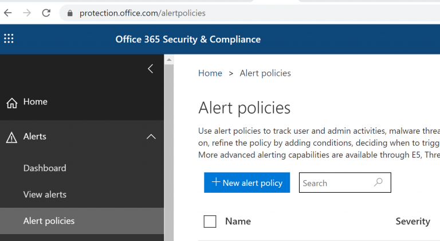Image resolution: width=440 pixels, height=241 pixels.
Task: Click the Alert policies page heading
Action: coord(245,108)
